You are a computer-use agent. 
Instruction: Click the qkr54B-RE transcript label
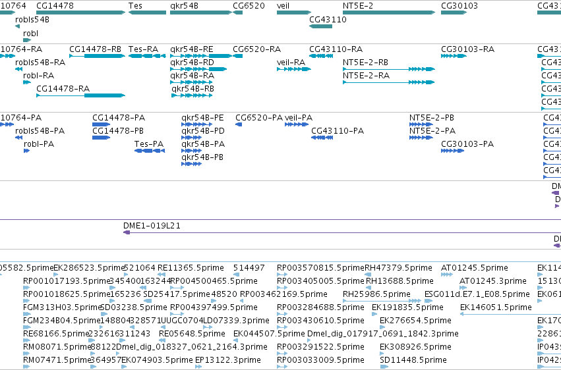point(192,49)
